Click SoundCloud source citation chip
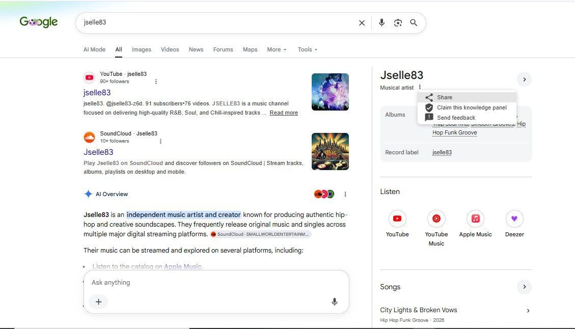 click(261, 234)
